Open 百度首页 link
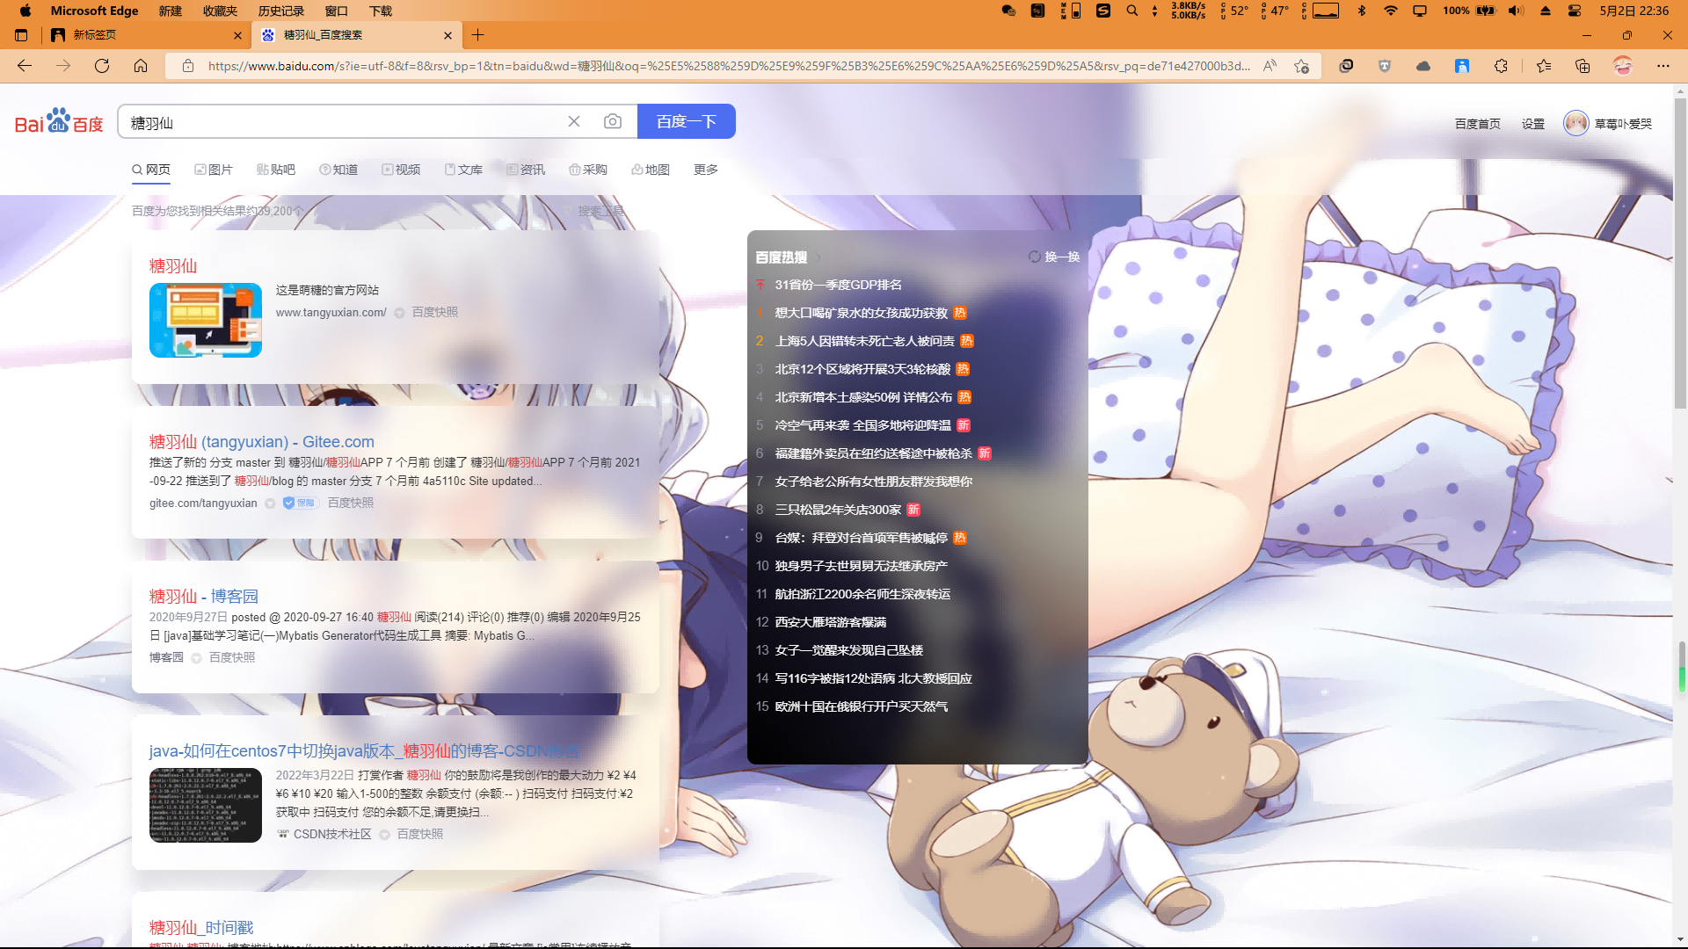 [1478, 124]
